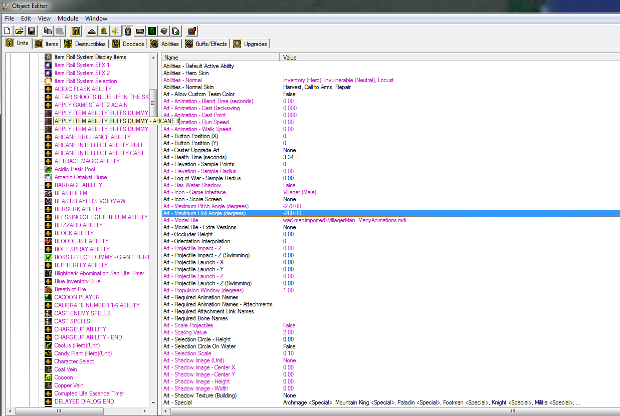Viewport: 620px width, 416px height.
Task: Select the ARCANE BRILLIANCE ABILITY unit
Action: (x=93, y=137)
